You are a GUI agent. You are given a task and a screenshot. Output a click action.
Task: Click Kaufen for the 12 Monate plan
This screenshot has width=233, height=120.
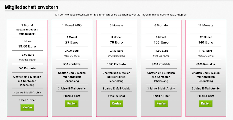206,103
